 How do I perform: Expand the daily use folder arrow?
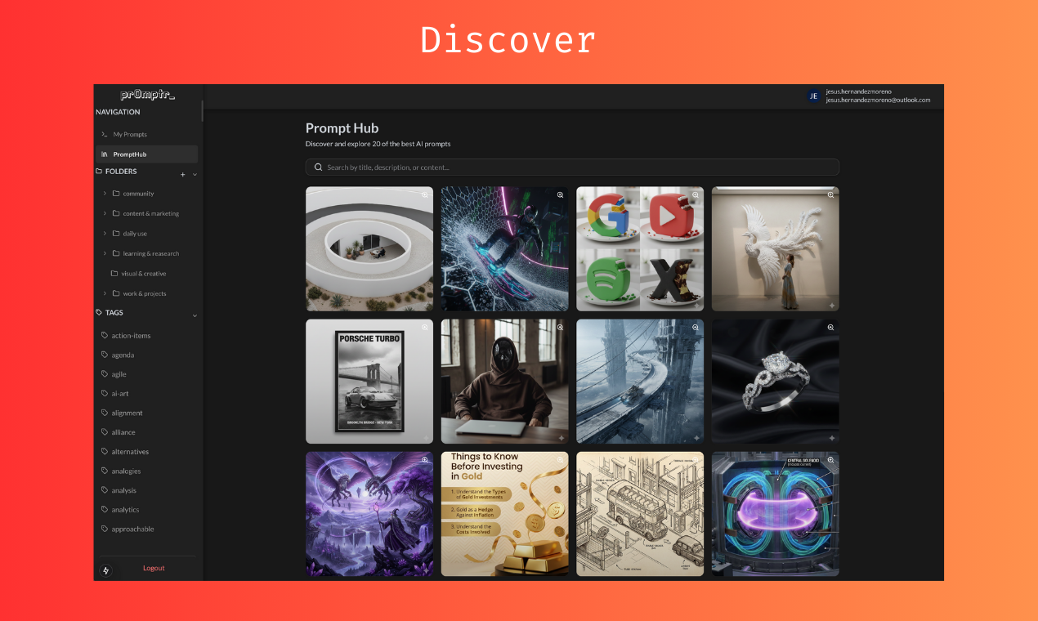point(105,234)
